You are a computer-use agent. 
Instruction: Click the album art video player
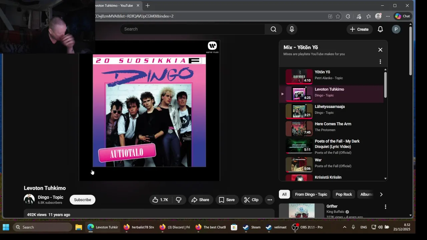149,111
